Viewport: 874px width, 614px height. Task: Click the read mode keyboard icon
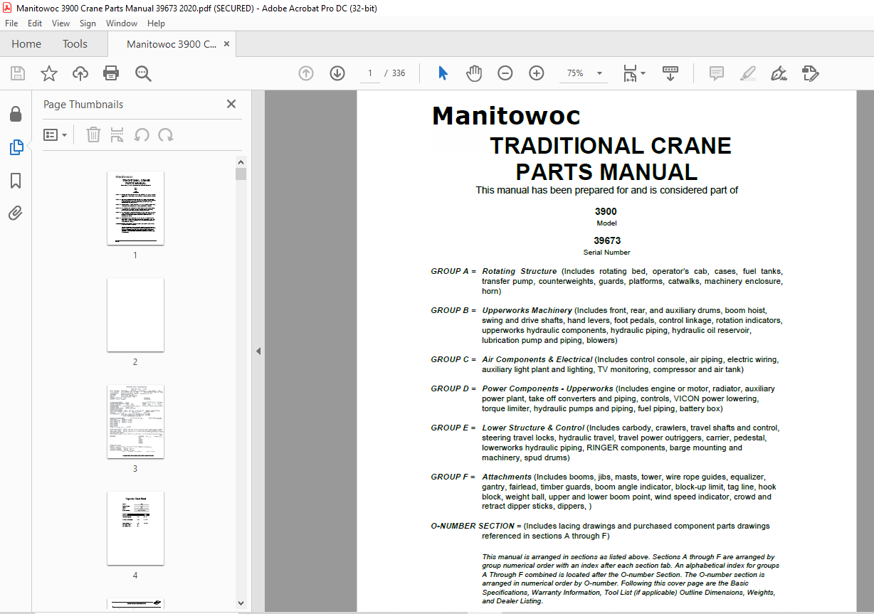[x=670, y=73]
